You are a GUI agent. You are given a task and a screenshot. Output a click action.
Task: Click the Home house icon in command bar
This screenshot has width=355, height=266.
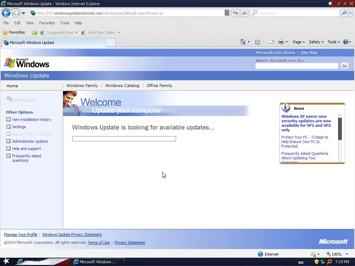pyautogui.click(x=243, y=42)
